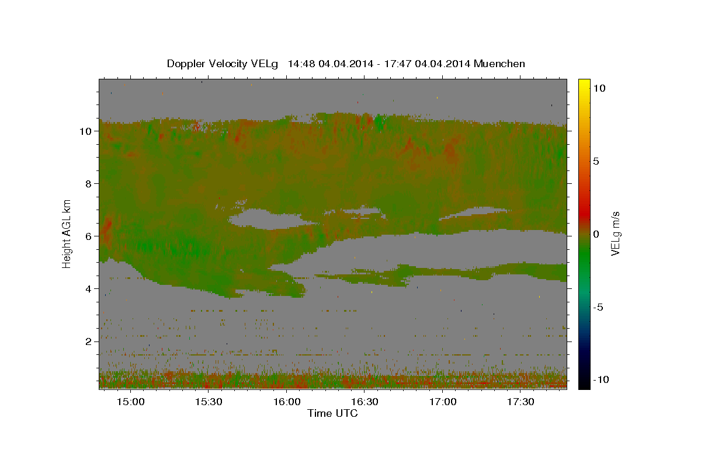Click the 15:30 time axis label
701x467 pixels.
209,402
